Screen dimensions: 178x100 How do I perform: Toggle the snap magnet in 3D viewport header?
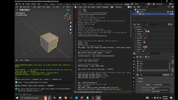coord(68,7)
